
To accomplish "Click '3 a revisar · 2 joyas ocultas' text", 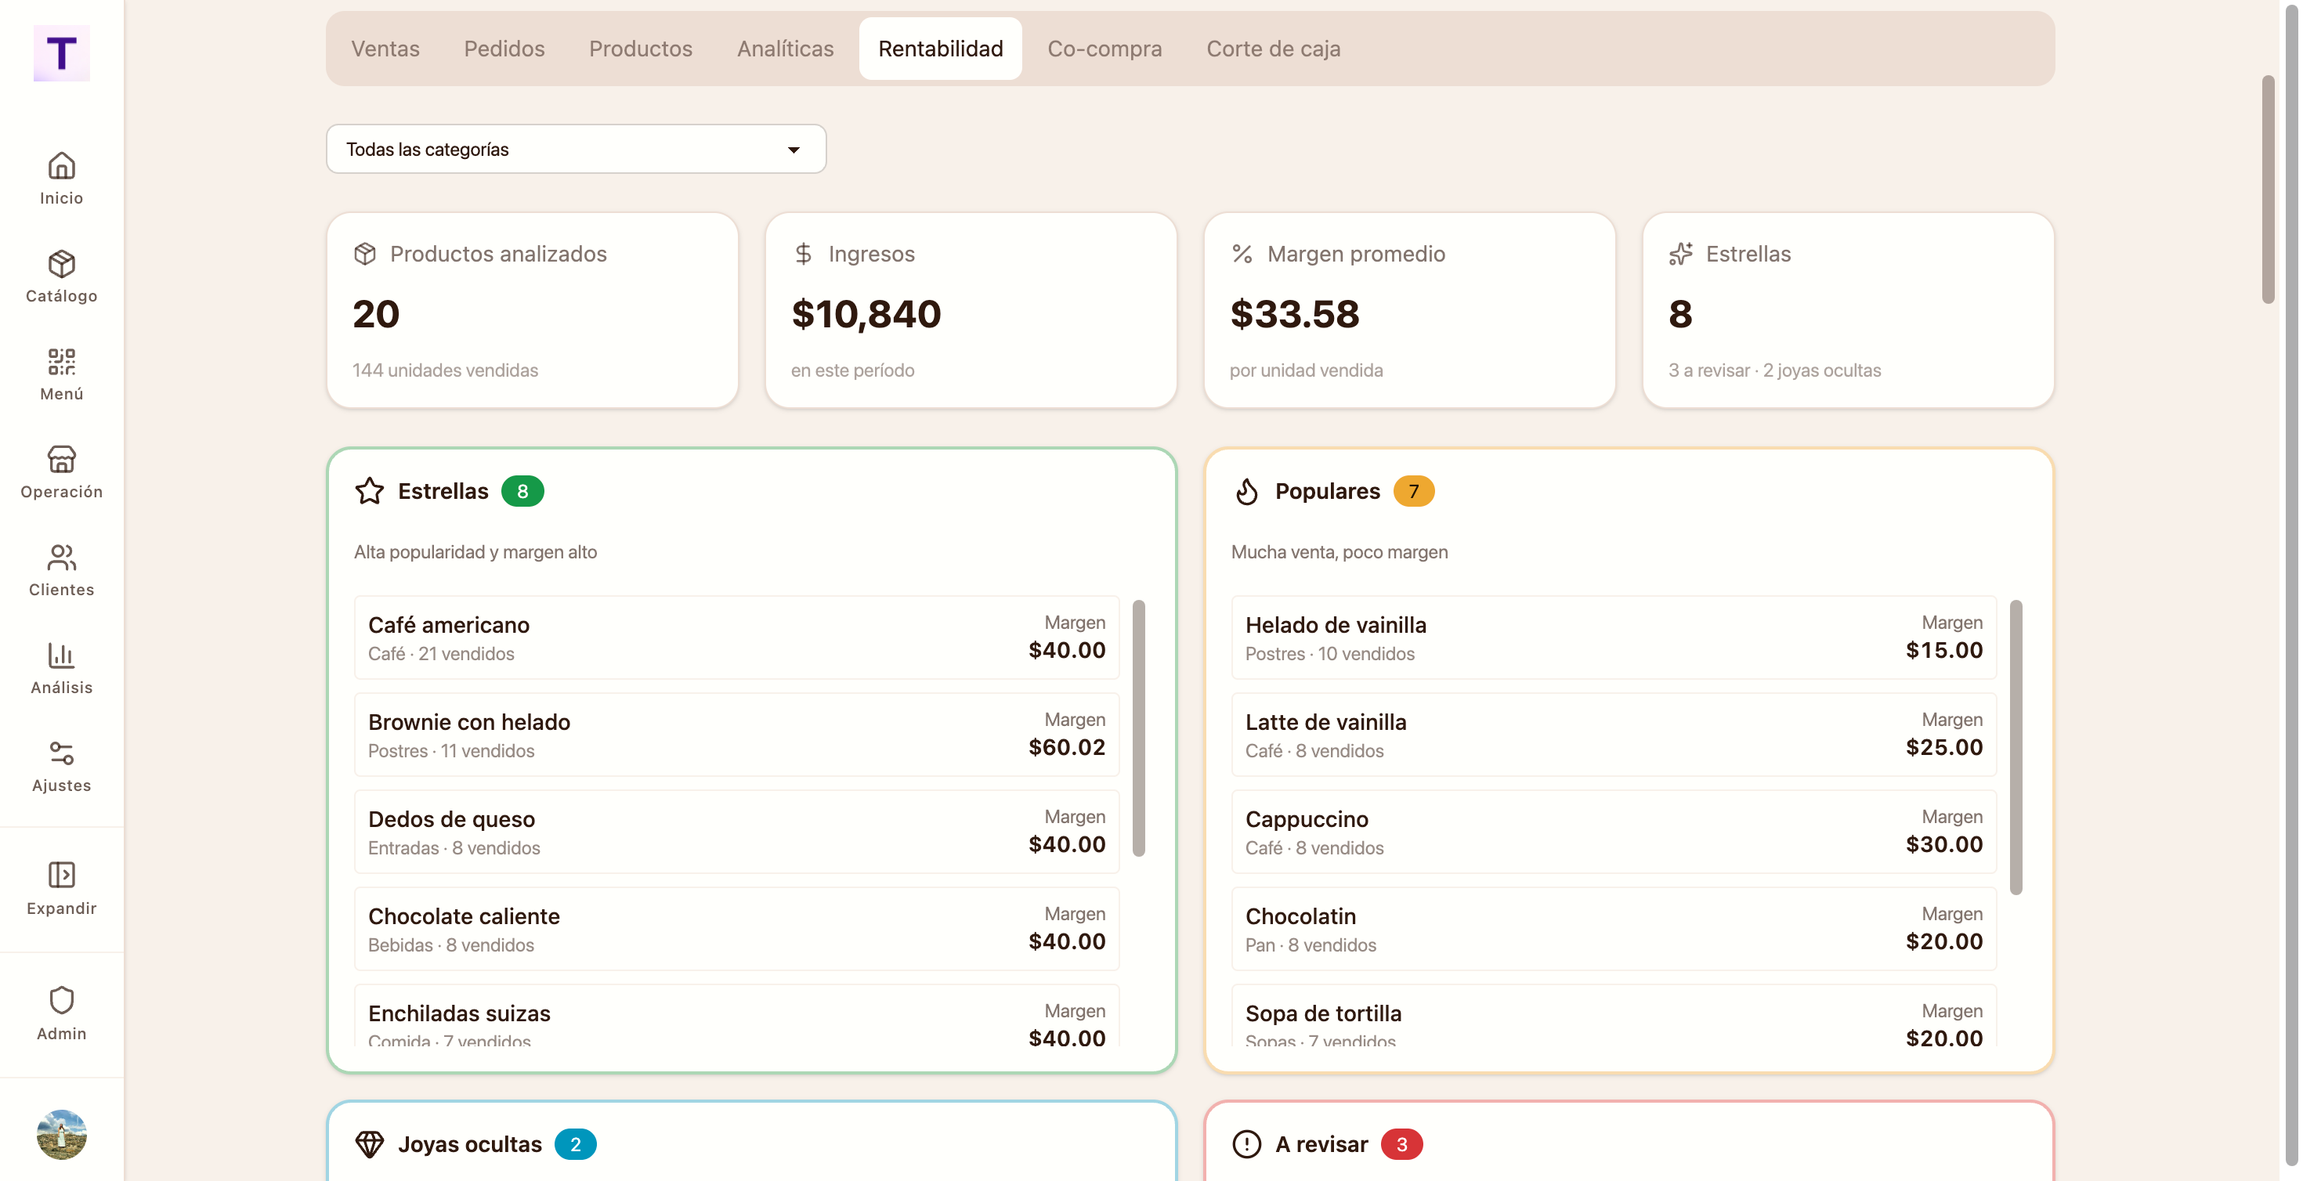I will (1774, 370).
